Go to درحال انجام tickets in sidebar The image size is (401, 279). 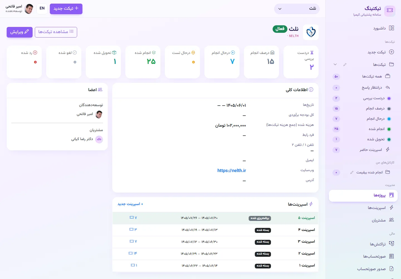[363, 119]
